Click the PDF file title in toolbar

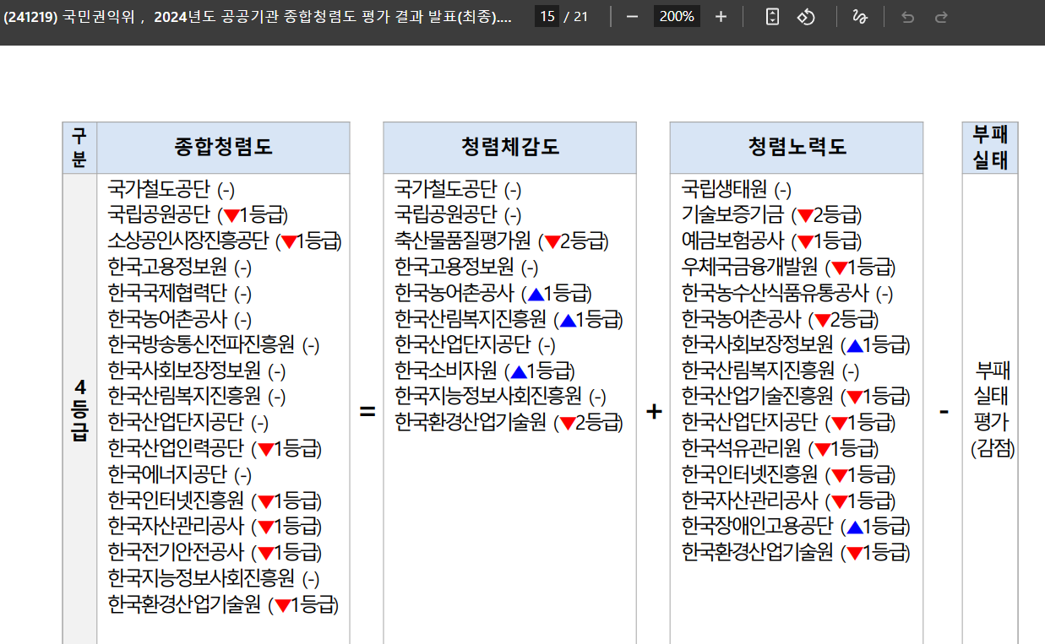pos(258,17)
